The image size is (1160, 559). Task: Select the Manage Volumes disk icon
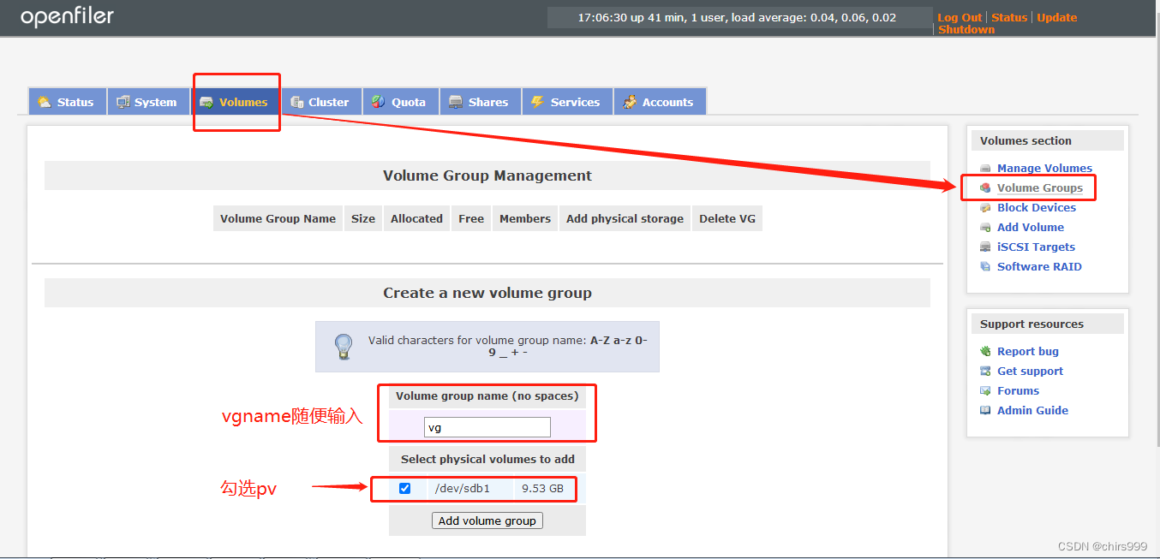coord(984,168)
